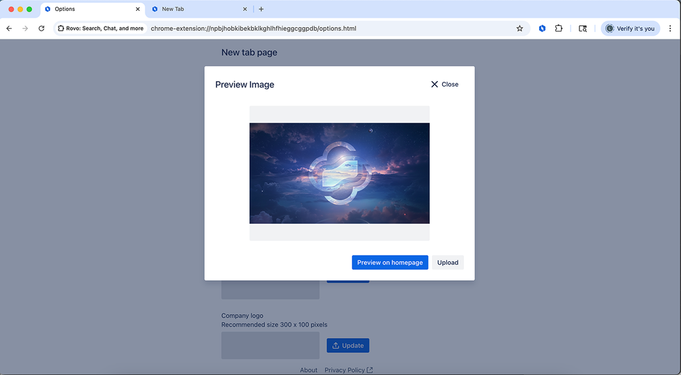The image size is (681, 375).
Task: Switch to the Options tab
Action: click(x=93, y=9)
